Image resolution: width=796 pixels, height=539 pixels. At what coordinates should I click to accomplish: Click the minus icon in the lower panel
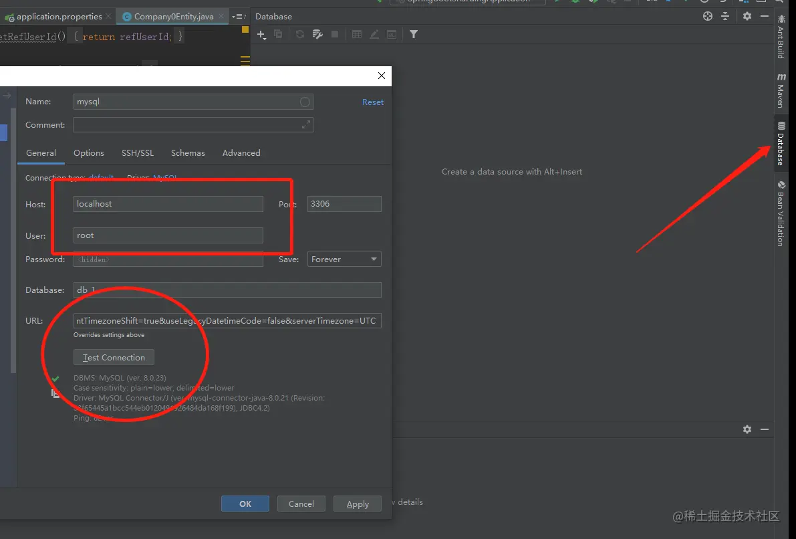765,429
